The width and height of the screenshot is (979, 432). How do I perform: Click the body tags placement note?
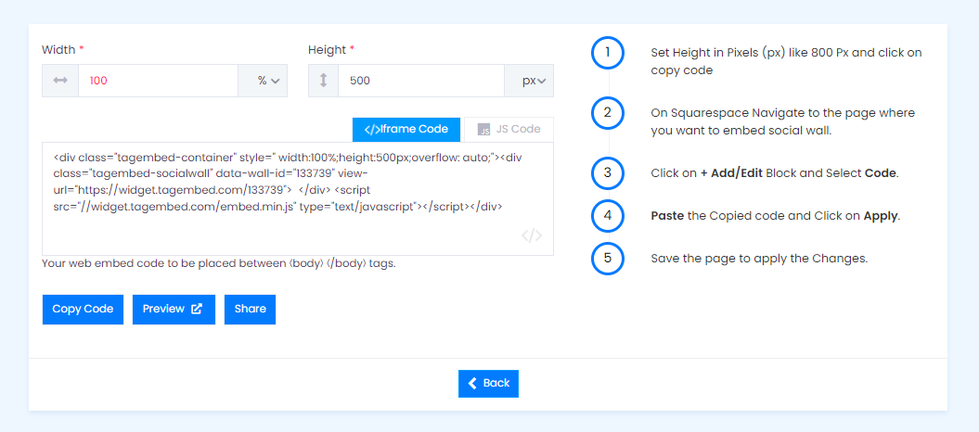tap(218, 263)
